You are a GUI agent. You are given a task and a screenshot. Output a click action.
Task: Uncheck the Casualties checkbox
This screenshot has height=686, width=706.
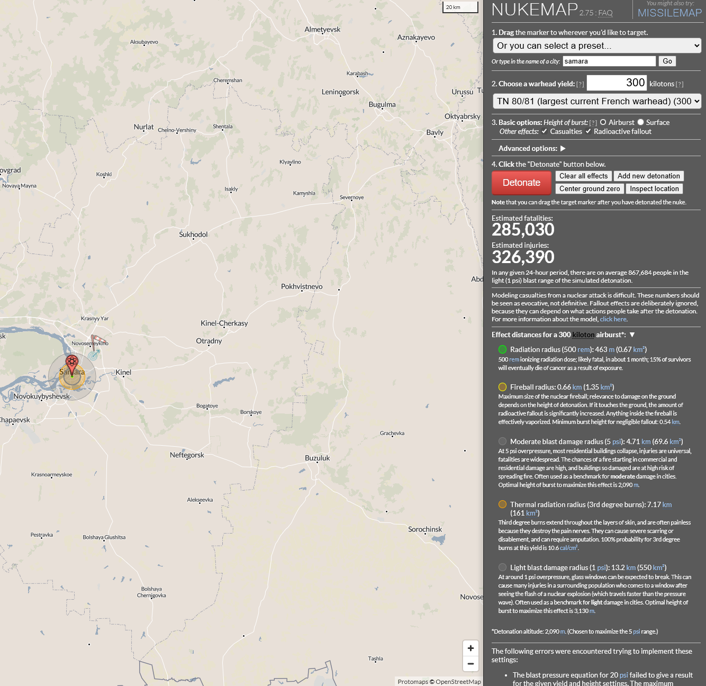544,131
